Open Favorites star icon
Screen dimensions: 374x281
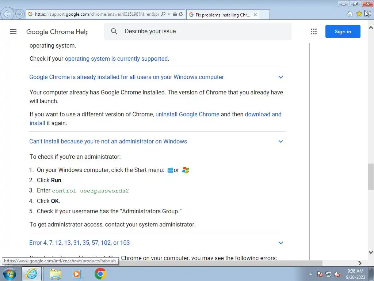coord(359,14)
